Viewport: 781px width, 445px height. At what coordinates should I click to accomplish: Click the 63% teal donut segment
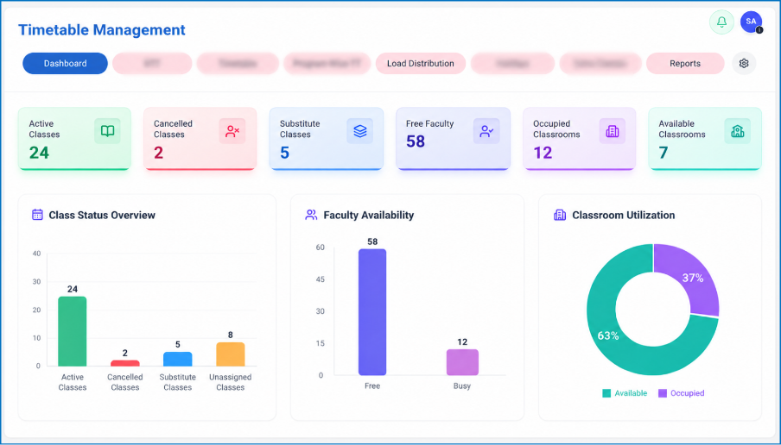pos(607,335)
